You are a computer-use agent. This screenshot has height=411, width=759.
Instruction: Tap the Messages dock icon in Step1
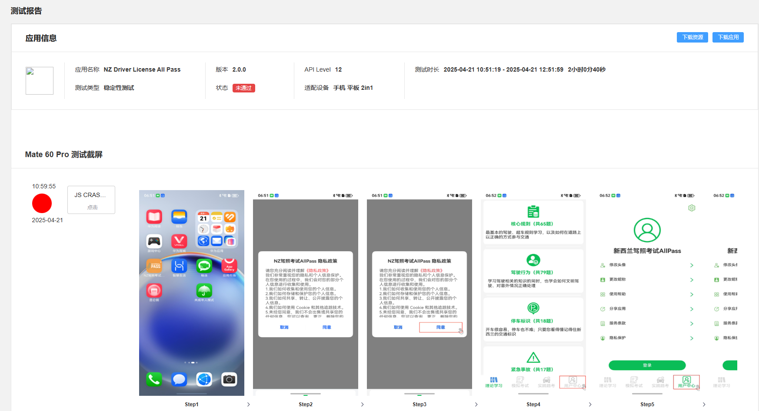click(x=179, y=379)
